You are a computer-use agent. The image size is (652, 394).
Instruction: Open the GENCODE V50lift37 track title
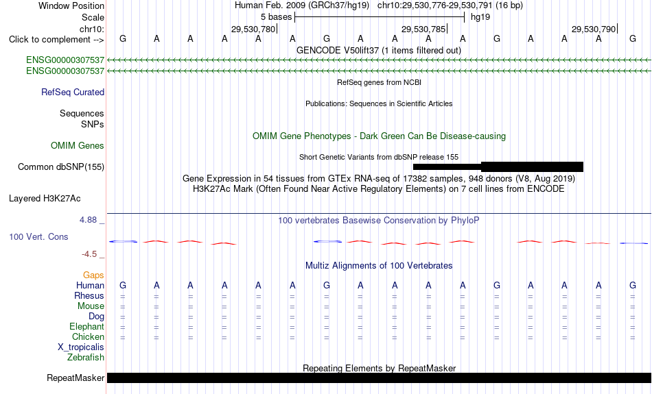[x=378, y=50]
